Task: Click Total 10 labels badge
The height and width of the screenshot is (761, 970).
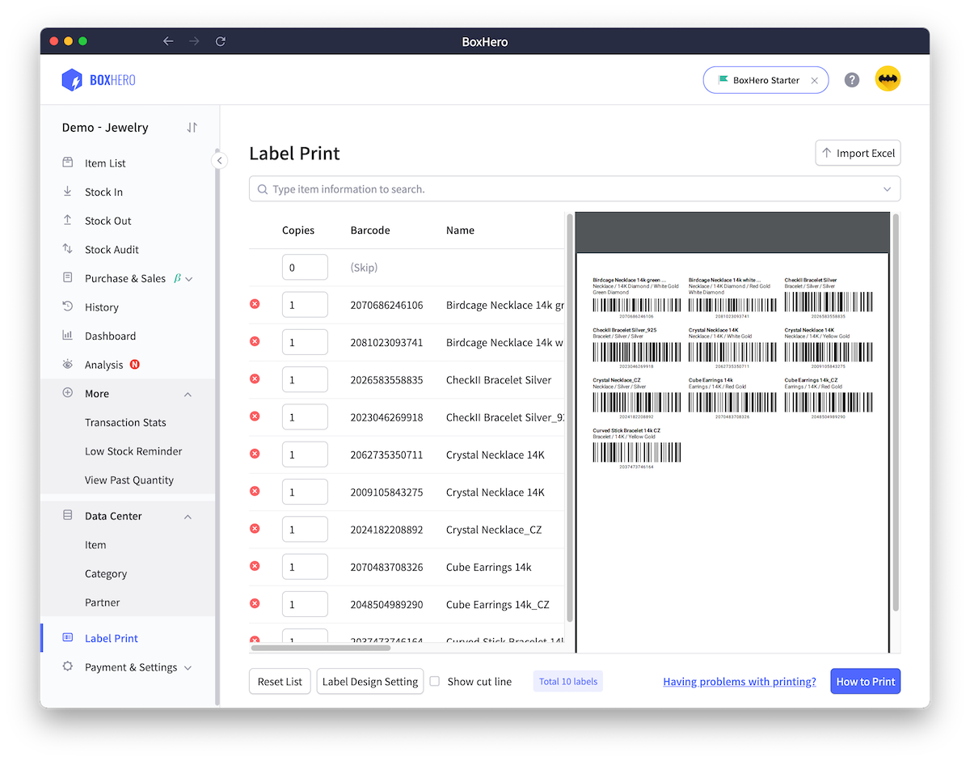Action: [568, 682]
